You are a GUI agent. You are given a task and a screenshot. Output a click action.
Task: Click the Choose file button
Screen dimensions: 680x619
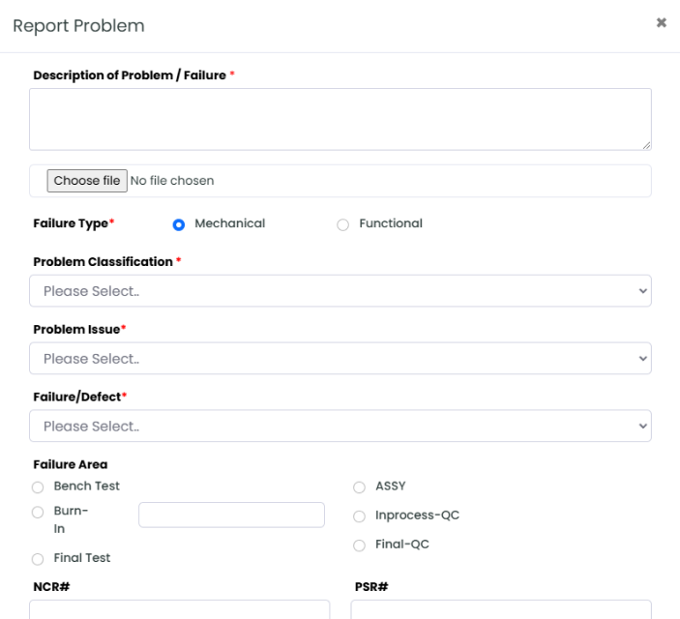87,181
